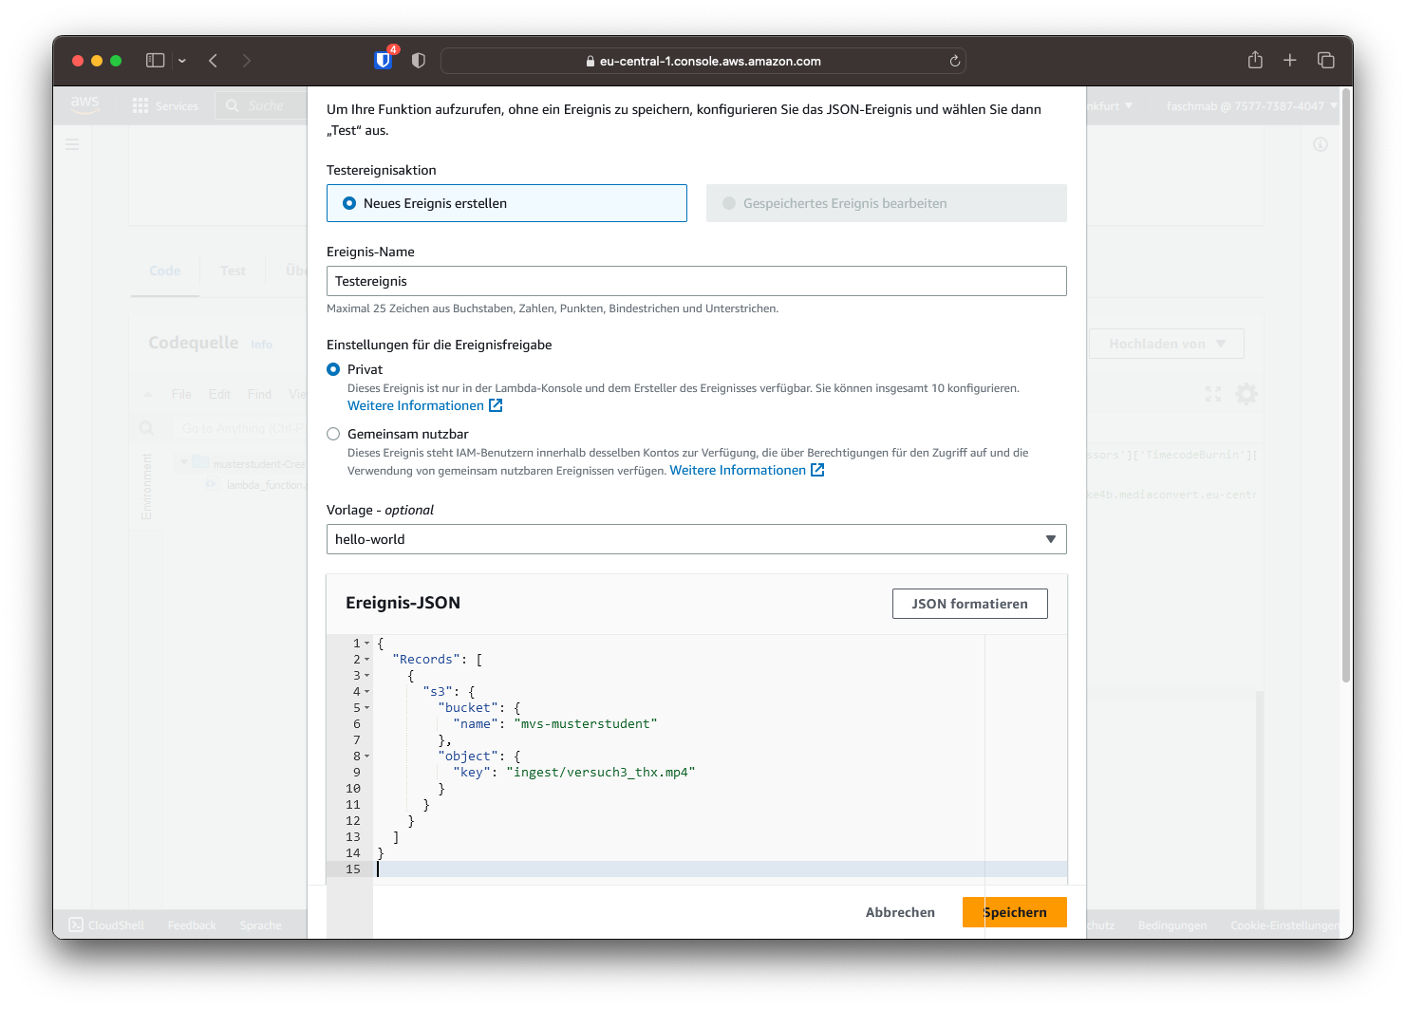Open Weitere Informationen link under Gemeinsam nutzbar
Viewport: 1406px width, 1009px height.
pyautogui.click(x=747, y=470)
